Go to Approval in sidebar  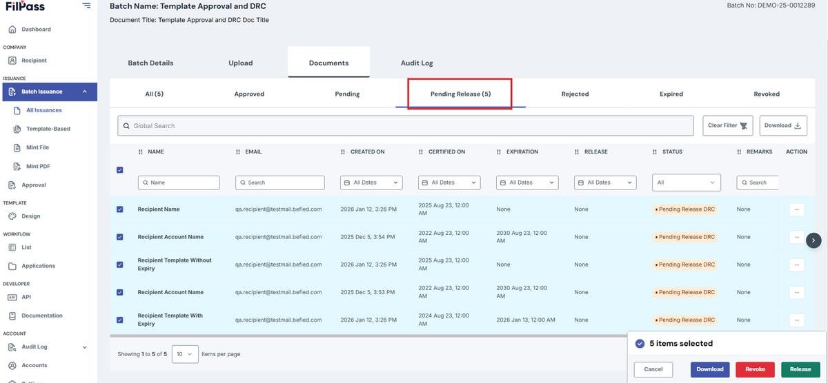click(x=34, y=185)
